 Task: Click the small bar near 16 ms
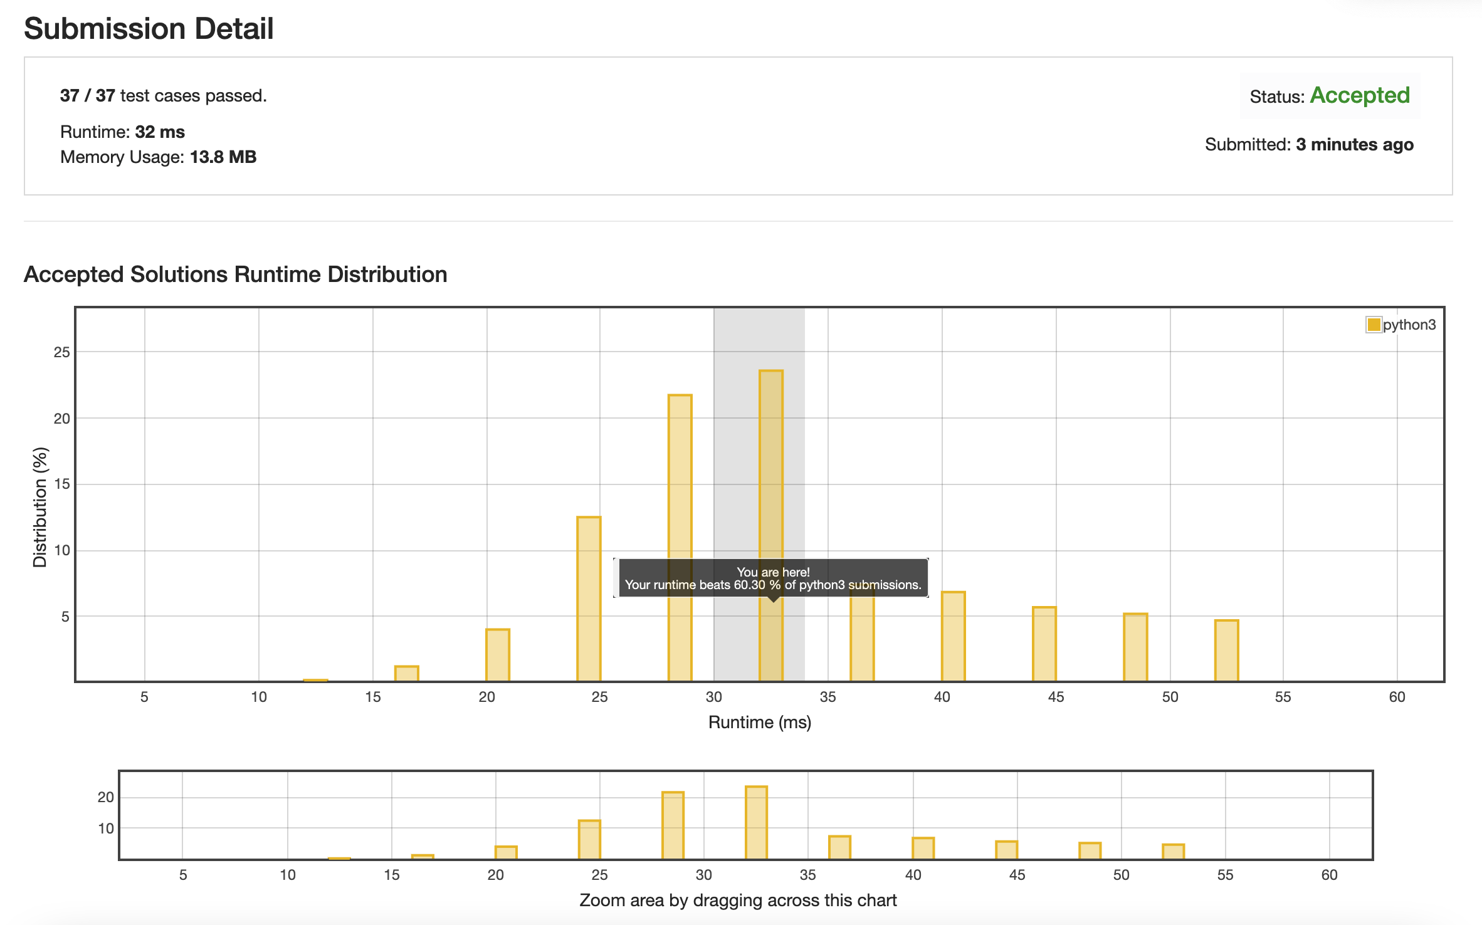pos(406,674)
